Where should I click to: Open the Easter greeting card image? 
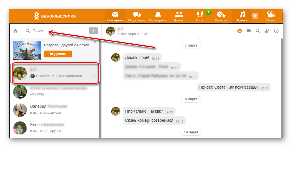coord(27,50)
